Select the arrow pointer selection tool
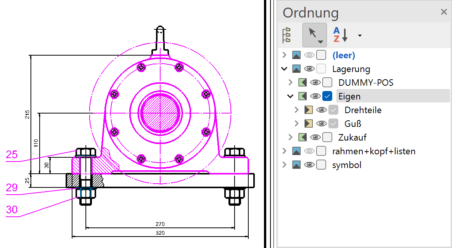 coord(314,35)
